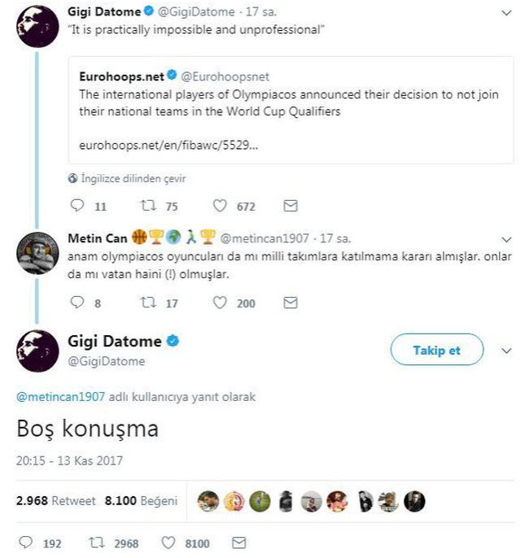Retweet the first tweet with 75 retweets
This screenshot has height=558, width=525.
149,207
